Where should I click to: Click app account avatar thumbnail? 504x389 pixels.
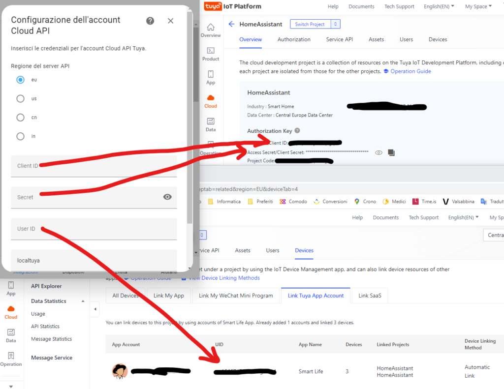(120, 371)
